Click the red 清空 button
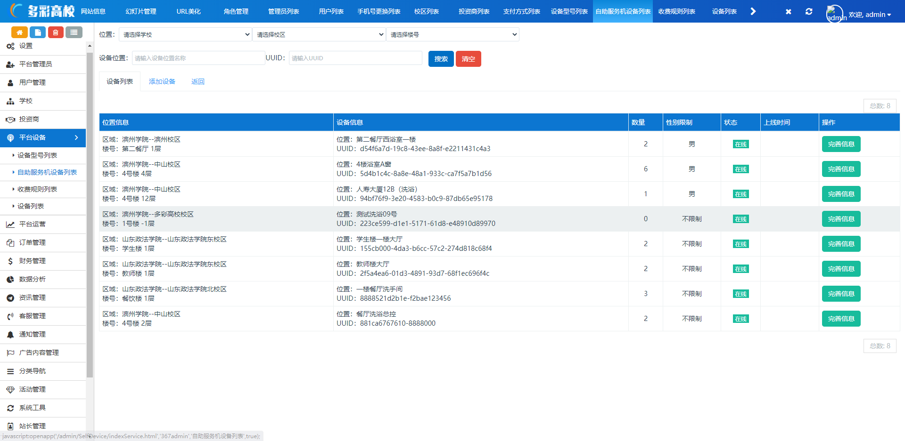905x441 pixels. click(x=469, y=59)
